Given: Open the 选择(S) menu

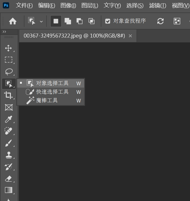Looking at the screenshot, I should click(x=135, y=5).
